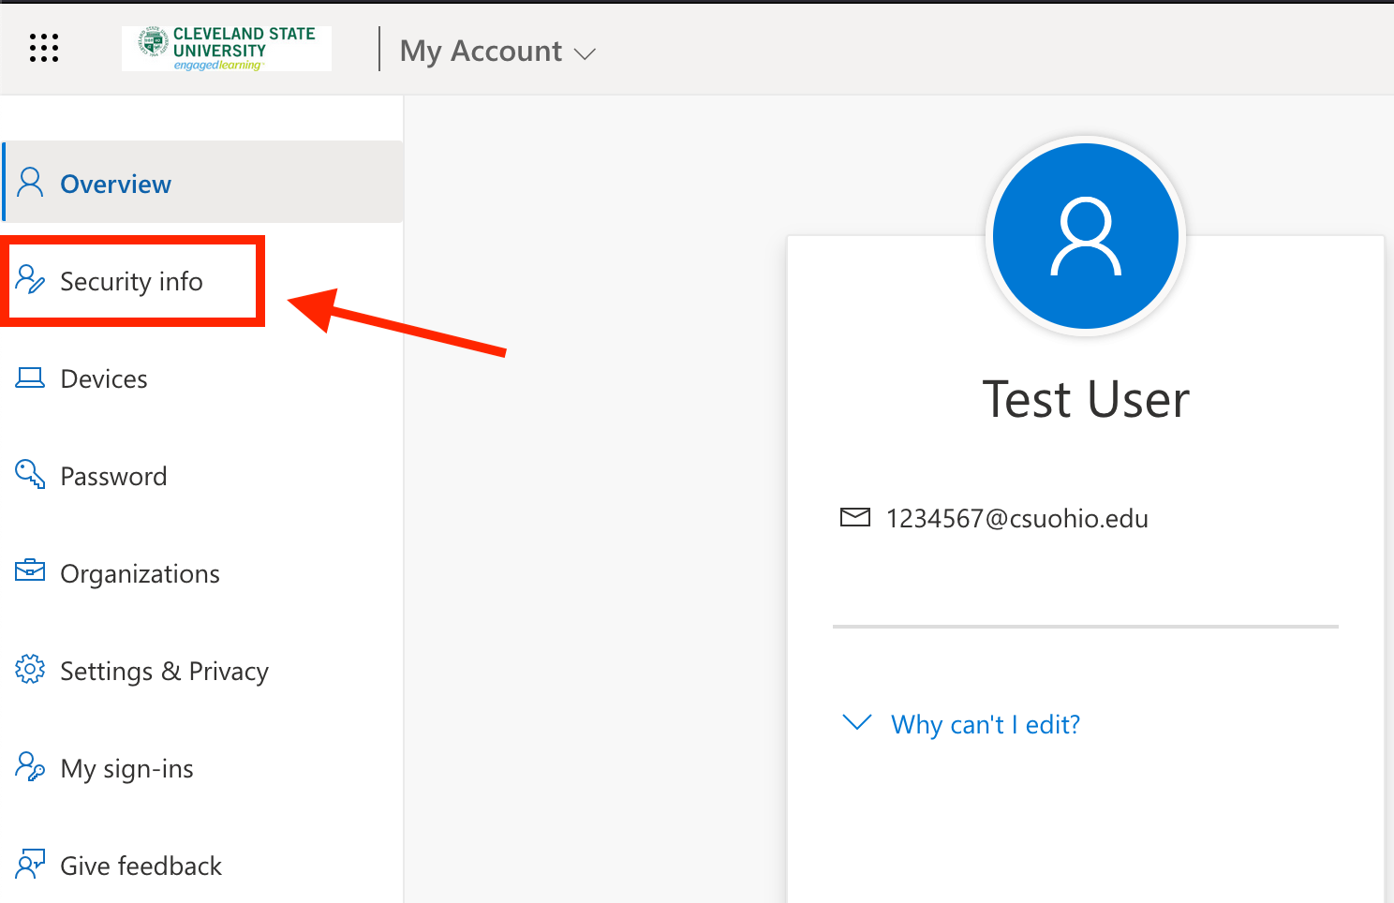The width and height of the screenshot is (1394, 903).
Task: Select the My sign-ins icon
Action: pos(29,767)
